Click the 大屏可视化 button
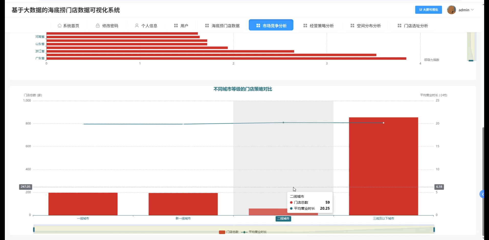489x240 pixels. [x=428, y=10]
